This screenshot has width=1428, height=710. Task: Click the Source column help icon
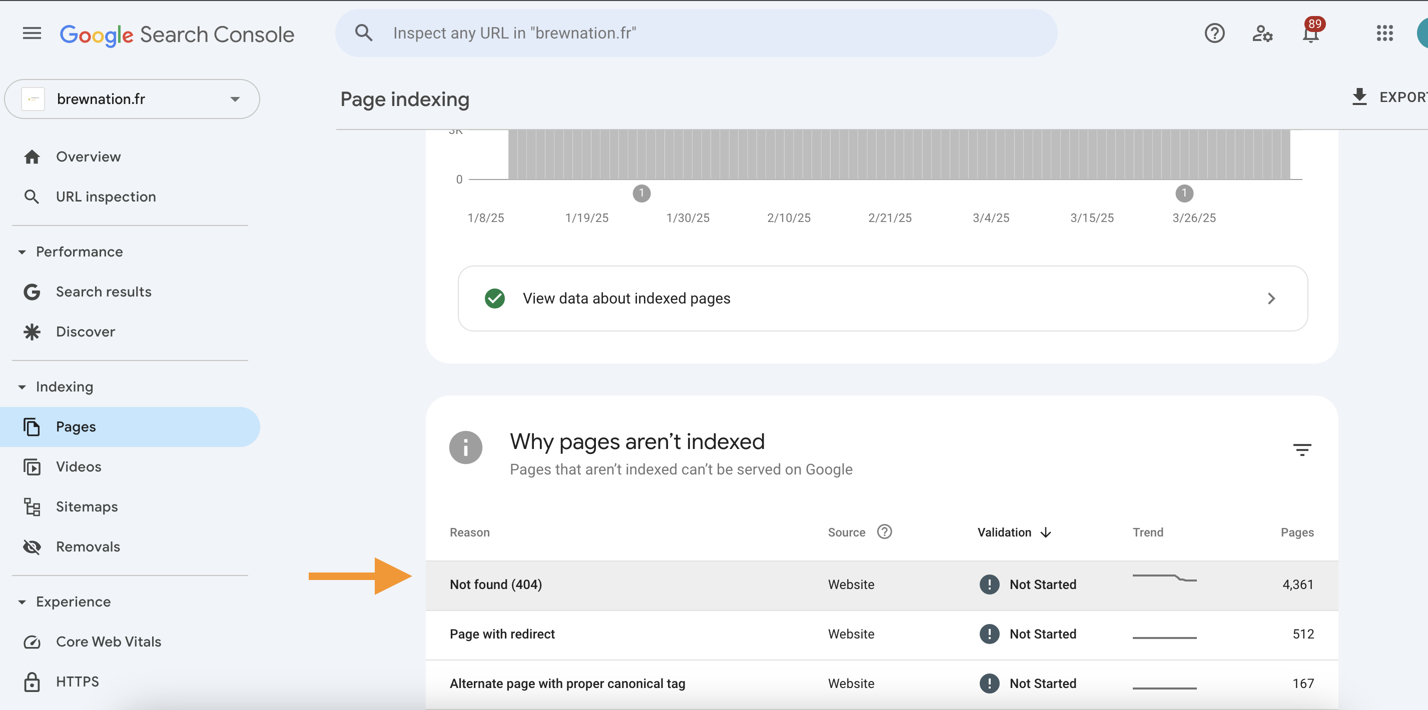pos(884,531)
